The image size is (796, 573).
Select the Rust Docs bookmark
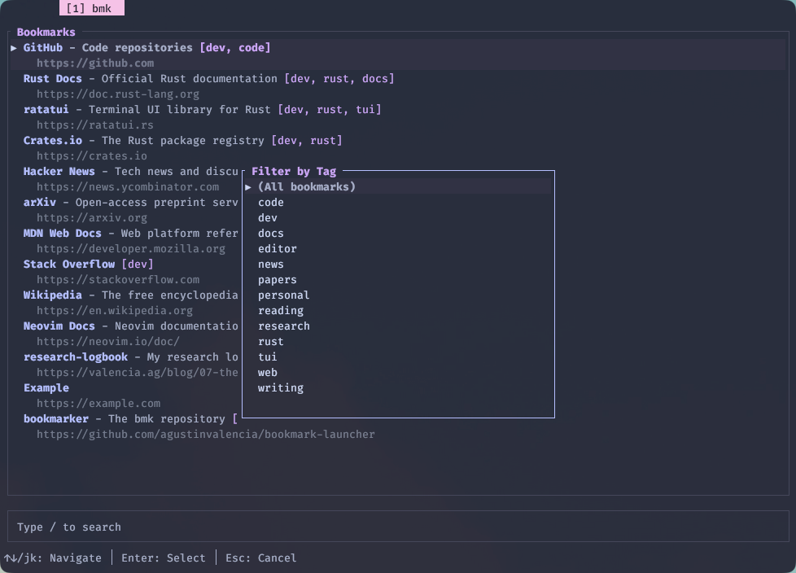point(52,79)
